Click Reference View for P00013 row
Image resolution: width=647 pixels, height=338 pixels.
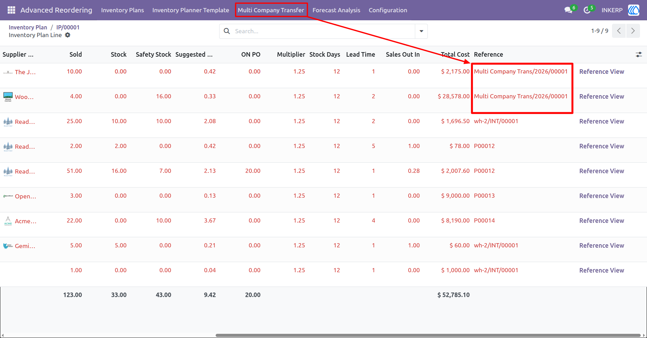601,196
